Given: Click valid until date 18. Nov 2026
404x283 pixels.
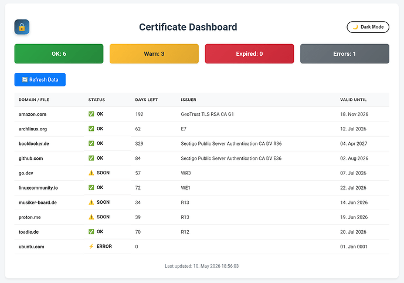Looking at the screenshot, I should 354,114.
